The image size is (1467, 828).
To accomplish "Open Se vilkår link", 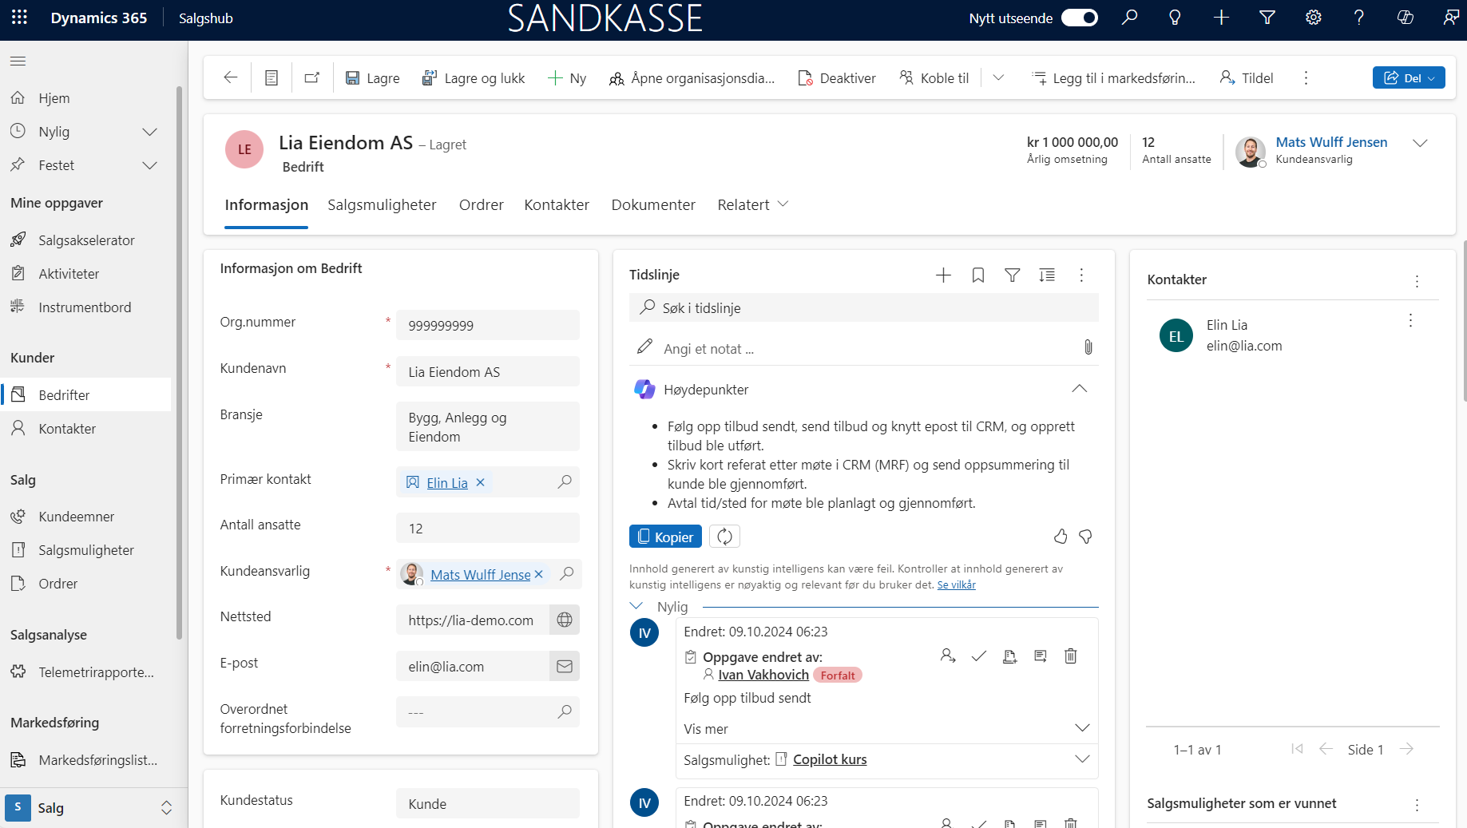I will click(956, 584).
